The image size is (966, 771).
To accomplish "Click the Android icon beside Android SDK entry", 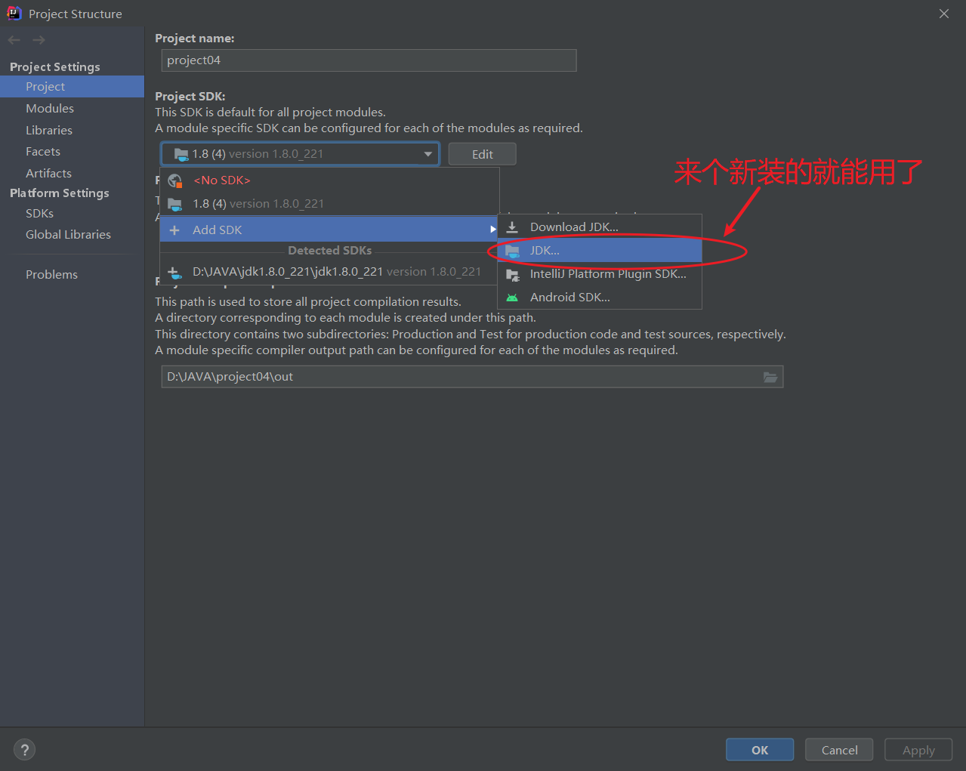I will pyautogui.click(x=513, y=297).
